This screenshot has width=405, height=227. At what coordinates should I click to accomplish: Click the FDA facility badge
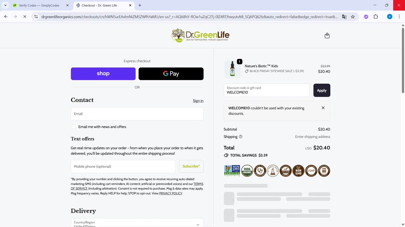(324, 171)
